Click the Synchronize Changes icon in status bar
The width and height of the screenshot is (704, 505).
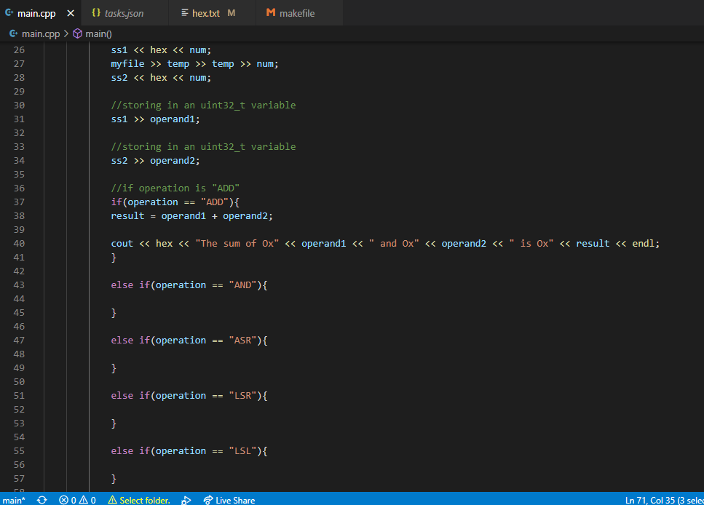click(41, 500)
